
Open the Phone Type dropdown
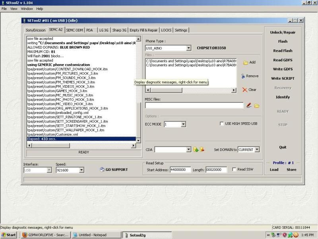tap(188, 48)
